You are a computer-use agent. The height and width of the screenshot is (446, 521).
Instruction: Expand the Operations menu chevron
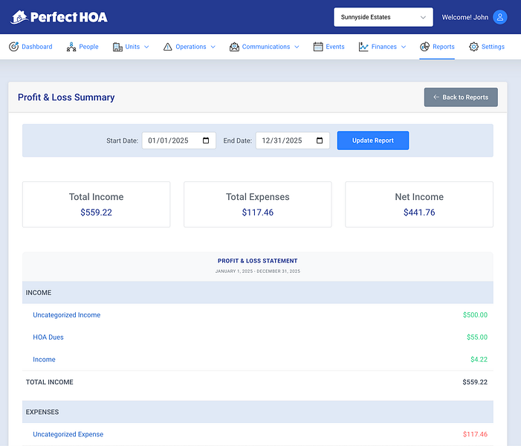point(213,47)
